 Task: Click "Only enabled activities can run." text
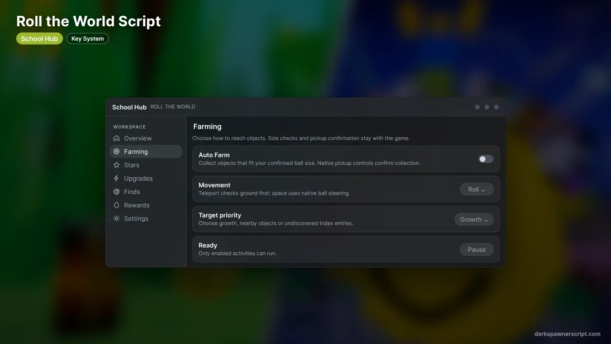coord(237,253)
